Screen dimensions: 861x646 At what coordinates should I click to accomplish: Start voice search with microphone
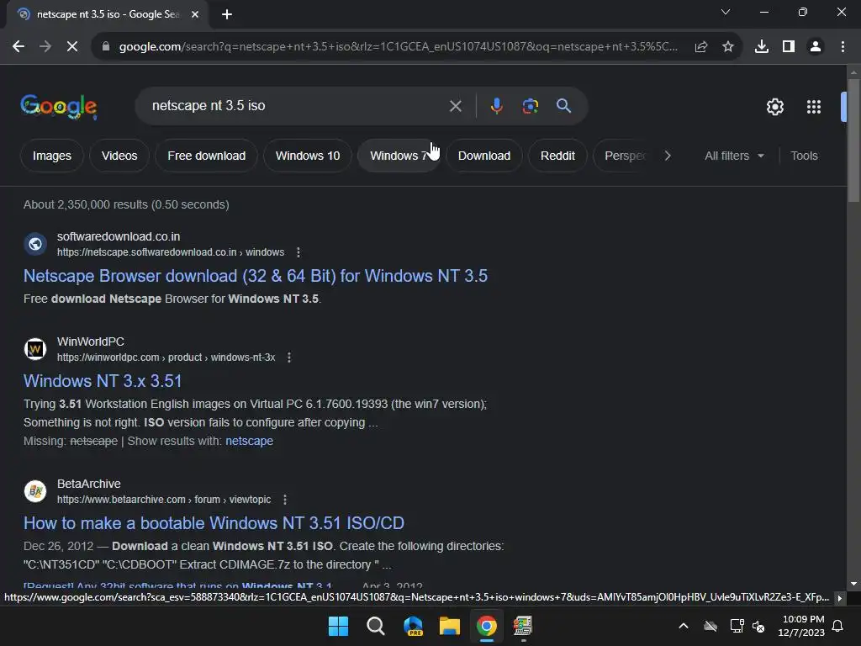[x=496, y=106]
